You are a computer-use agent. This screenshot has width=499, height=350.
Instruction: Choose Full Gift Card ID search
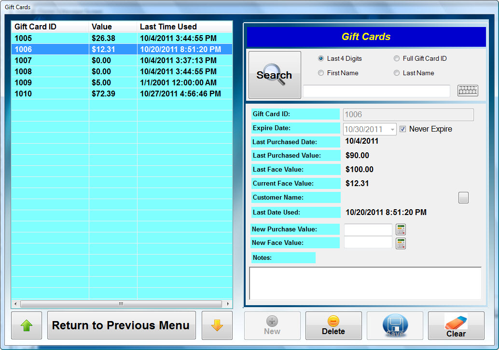pyautogui.click(x=397, y=58)
